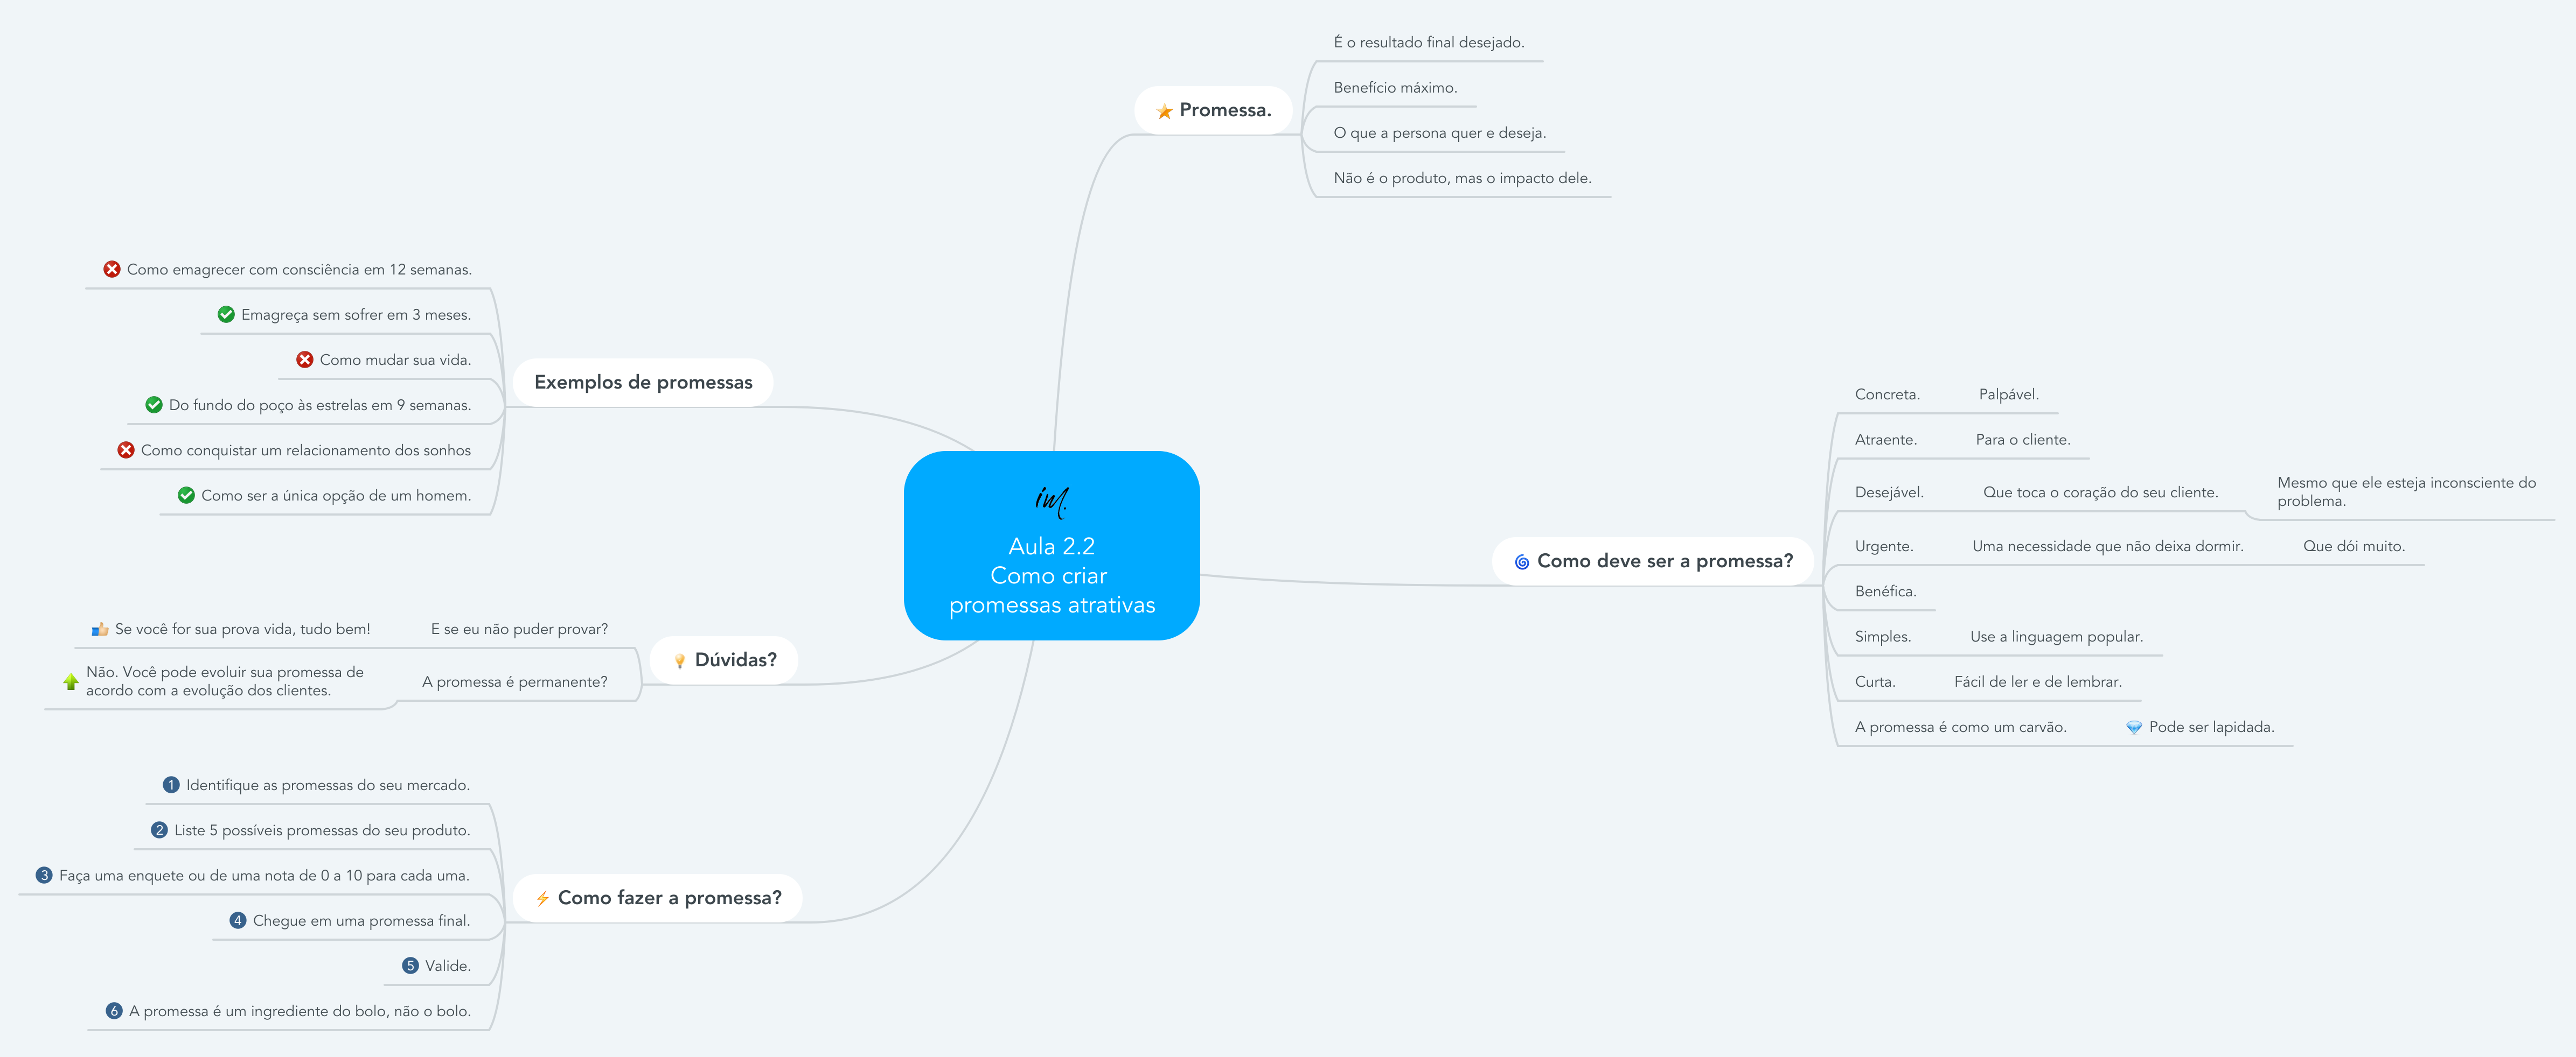Select the central Aula 2.2 topic

pyautogui.click(x=1051, y=546)
